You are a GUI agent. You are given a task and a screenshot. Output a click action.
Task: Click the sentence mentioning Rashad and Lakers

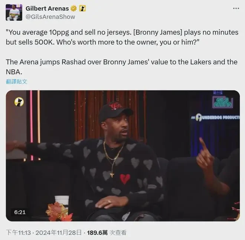coord(121,67)
